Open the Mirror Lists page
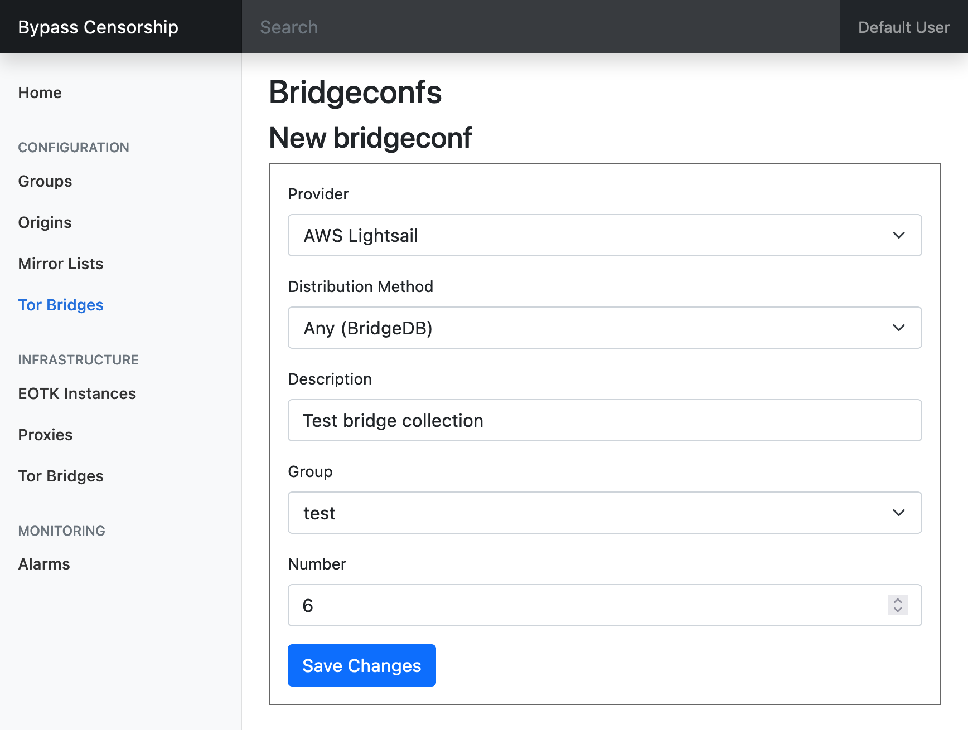 pos(61,264)
